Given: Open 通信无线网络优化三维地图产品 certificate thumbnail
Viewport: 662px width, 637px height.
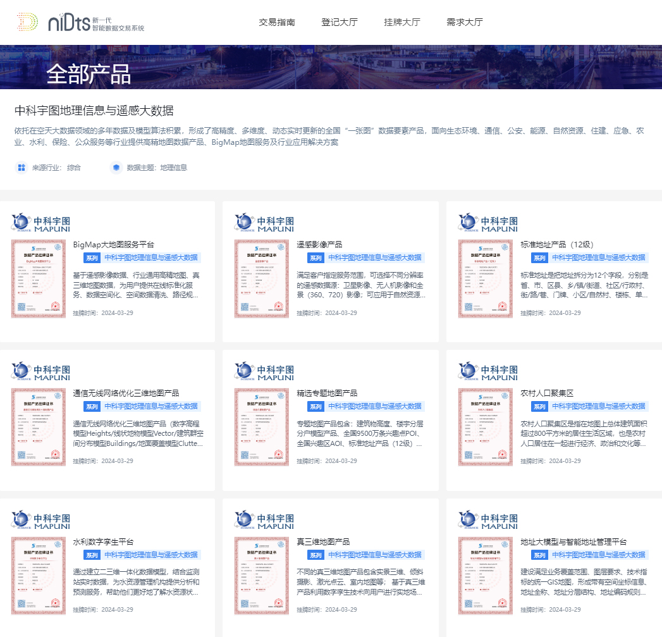Looking at the screenshot, I should click(39, 427).
